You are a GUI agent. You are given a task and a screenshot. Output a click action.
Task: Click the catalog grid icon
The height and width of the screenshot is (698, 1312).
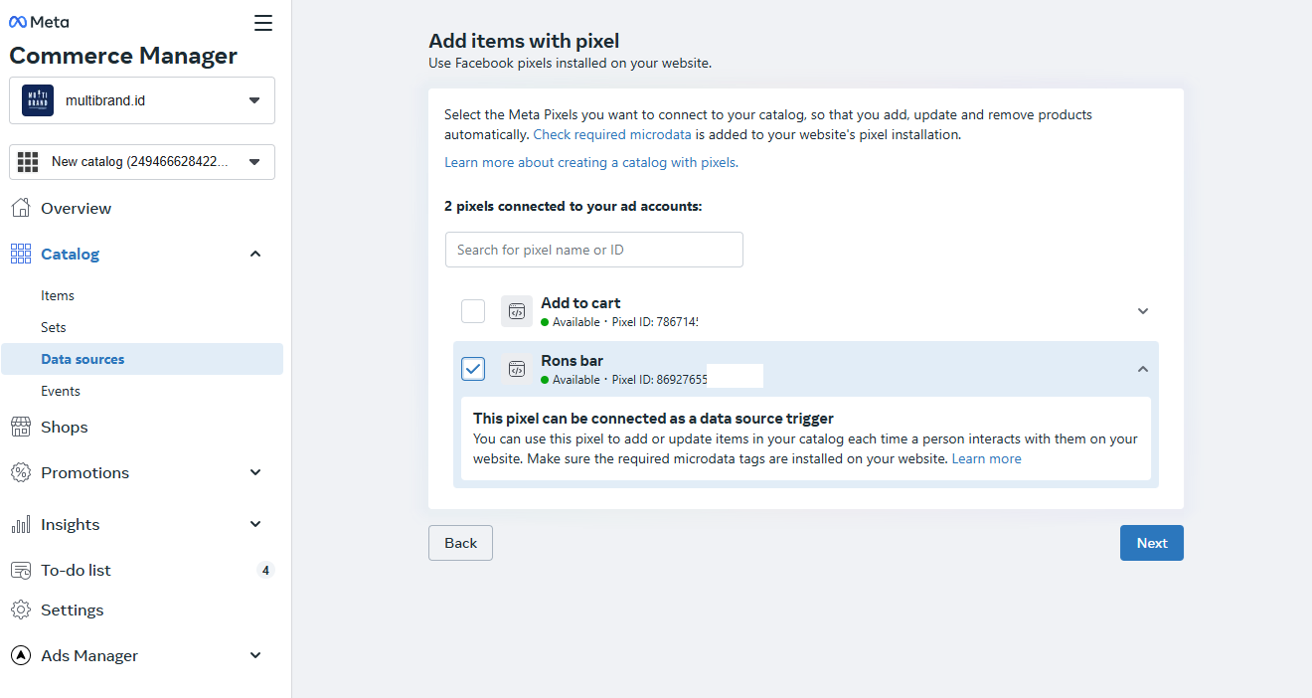(28, 162)
